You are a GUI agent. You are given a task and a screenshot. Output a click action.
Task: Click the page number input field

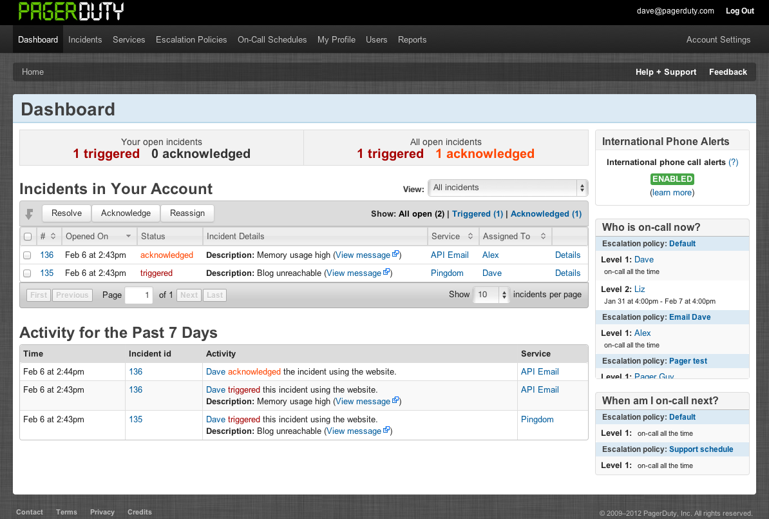click(x=138, y=295)
